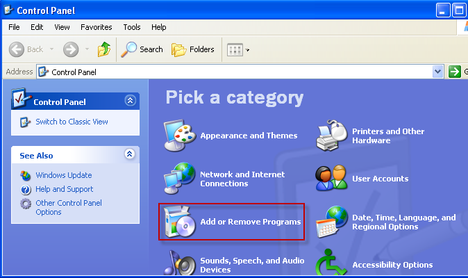Click Printers and Other Hardware text link
This screenshot has height=278, width=468.
388,136
